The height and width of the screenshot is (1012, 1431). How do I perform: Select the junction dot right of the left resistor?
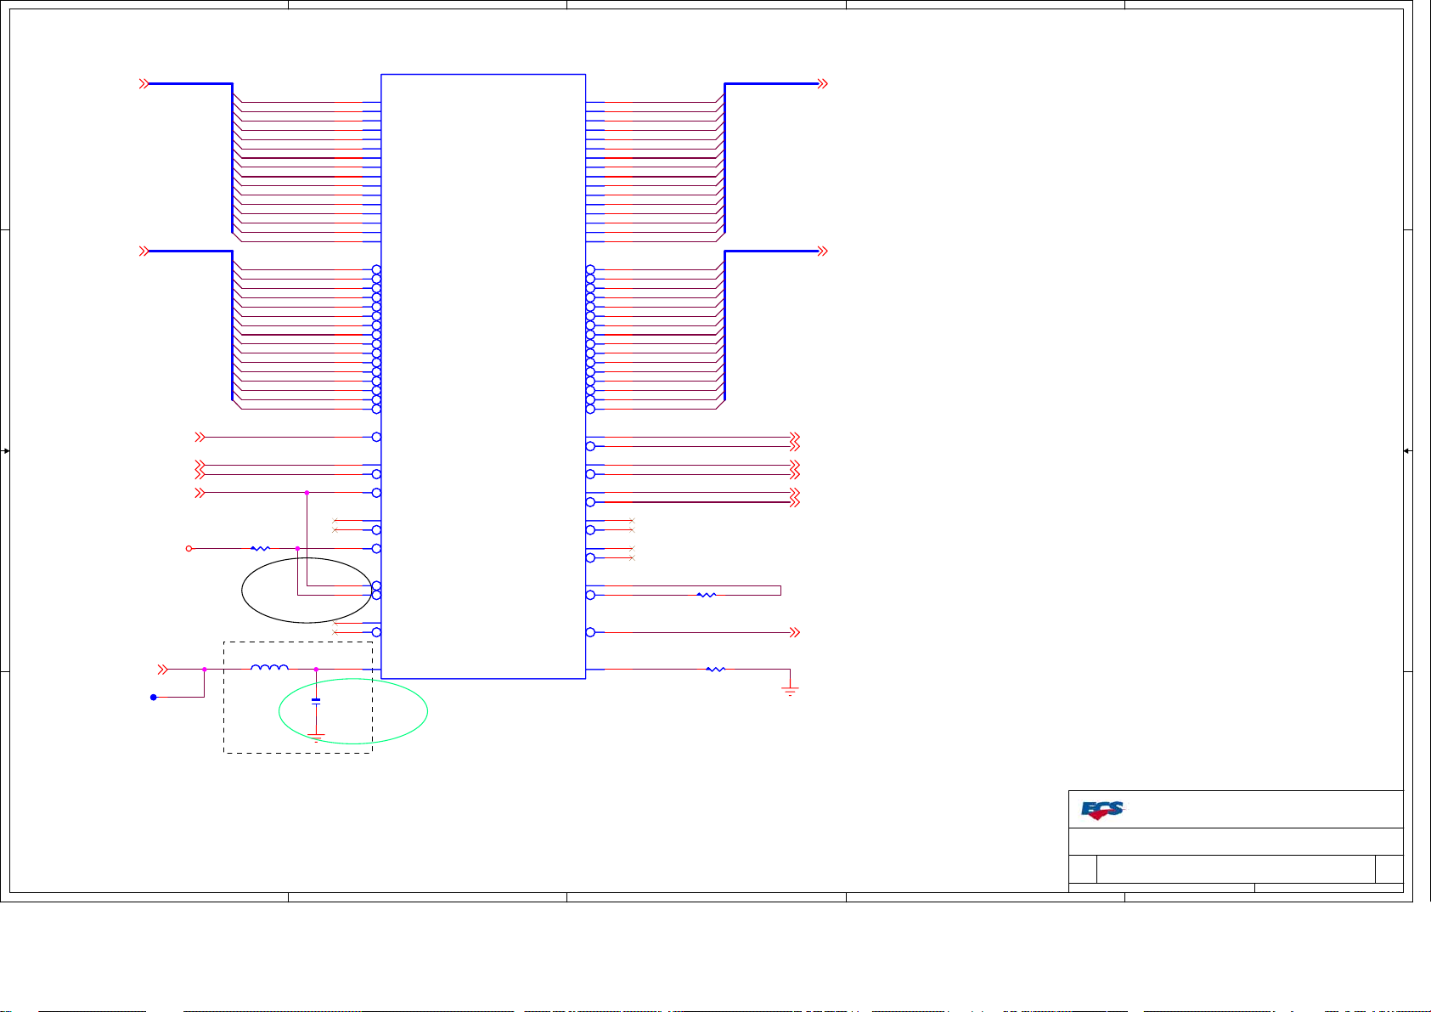pos(297,549)
